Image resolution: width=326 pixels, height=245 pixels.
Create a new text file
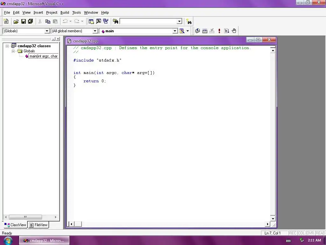(6, 21)
